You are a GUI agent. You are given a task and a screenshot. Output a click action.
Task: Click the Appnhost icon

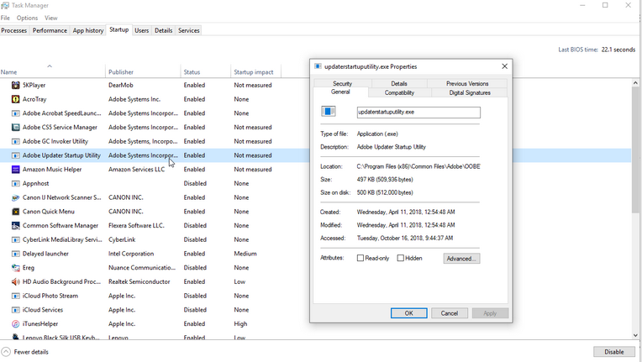(16, 183)
